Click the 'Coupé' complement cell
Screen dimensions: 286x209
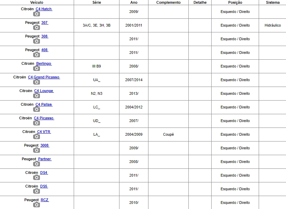pos(168,134)
